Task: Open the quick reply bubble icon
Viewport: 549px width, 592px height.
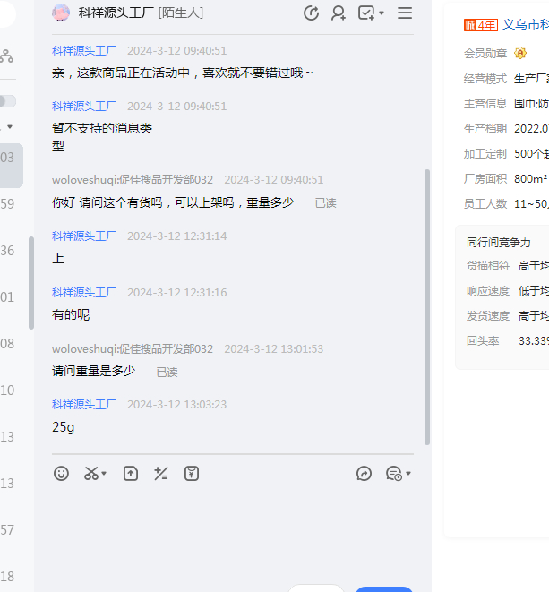Action: [x=394, y=474]
